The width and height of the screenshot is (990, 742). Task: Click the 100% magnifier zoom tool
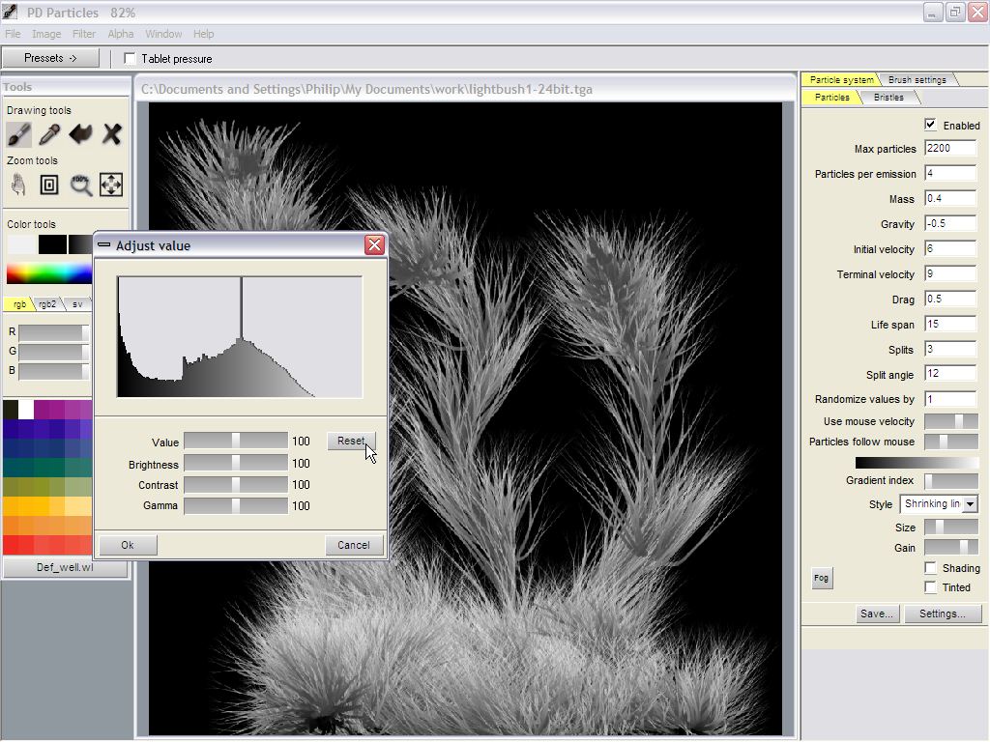[x=81, y=185]
